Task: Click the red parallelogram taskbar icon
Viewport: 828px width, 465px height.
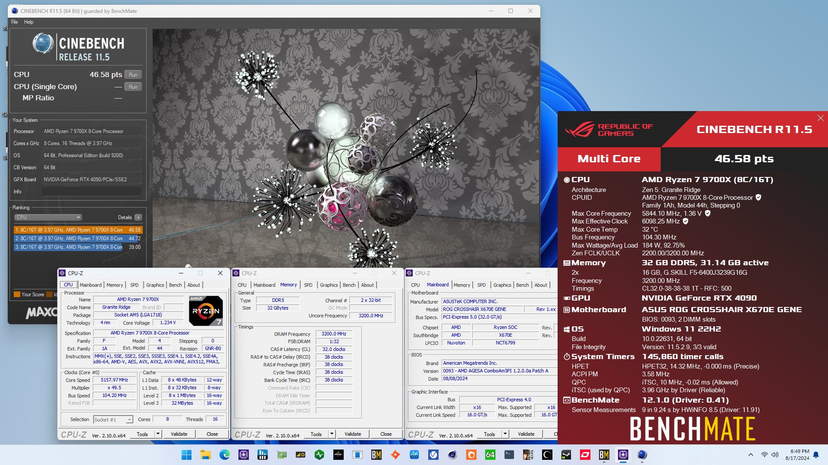Action: [585, 455]
